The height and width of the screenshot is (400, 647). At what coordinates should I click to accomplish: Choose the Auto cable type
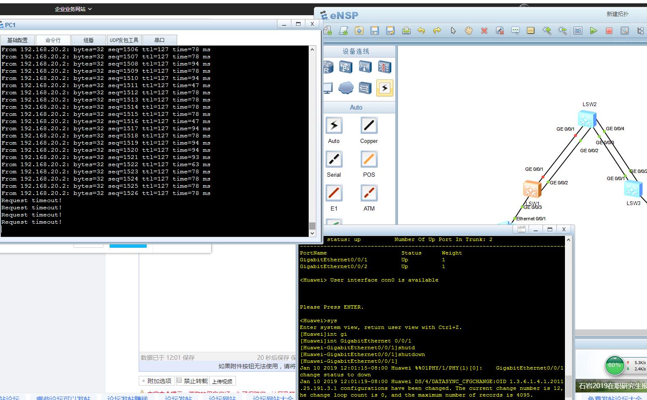[x=334, y=126]
